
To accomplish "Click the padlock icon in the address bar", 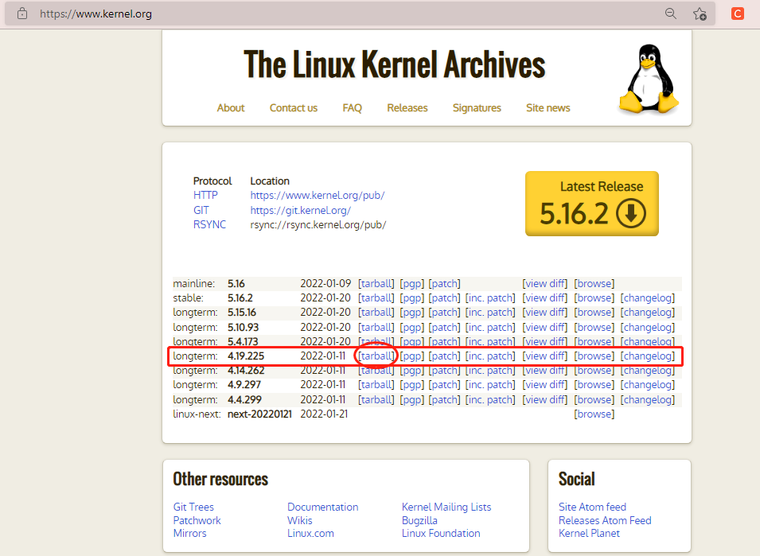I will tap(21, 14).
